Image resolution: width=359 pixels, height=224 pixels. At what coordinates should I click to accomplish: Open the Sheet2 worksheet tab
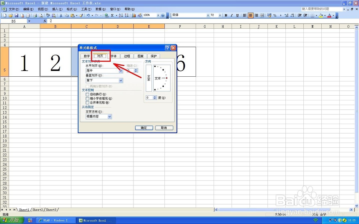tap(38, 210)
